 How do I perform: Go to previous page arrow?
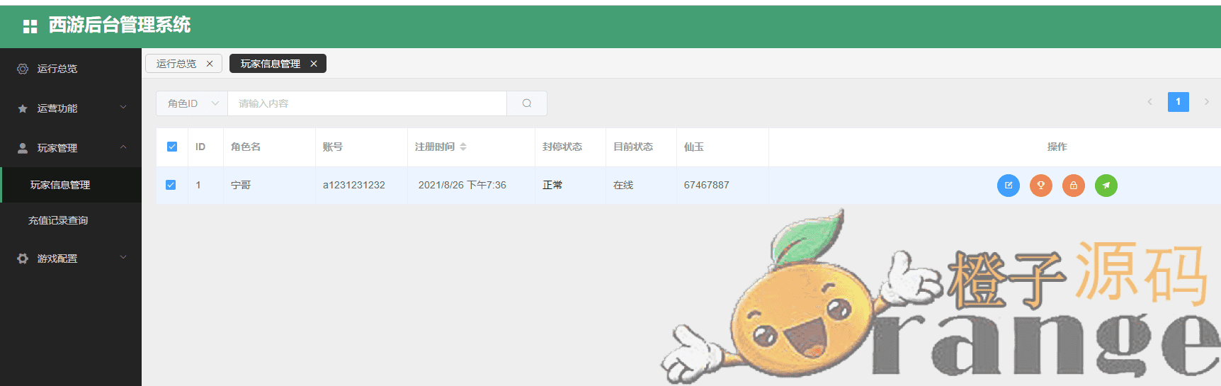coord(1150,102)
